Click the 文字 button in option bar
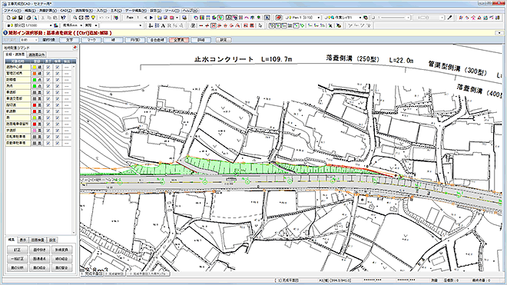Viewport: 507px width, 285px height. coord(69,40)
